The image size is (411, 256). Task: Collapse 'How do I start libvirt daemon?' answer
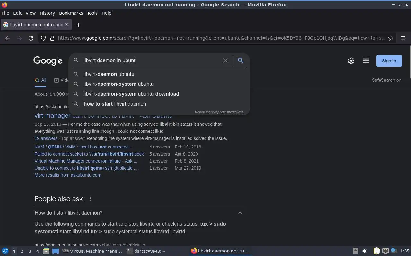[240, 213]
